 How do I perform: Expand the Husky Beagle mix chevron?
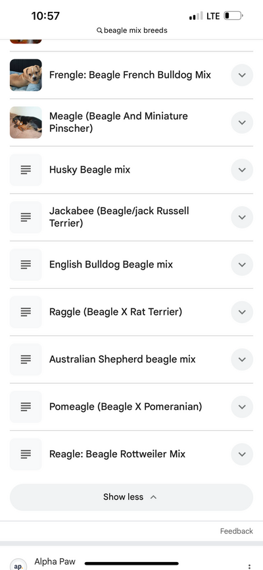click(x=242, y=170)
